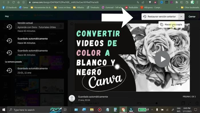Open Brave shields icon
This screenshot has height=113, width=200.
(x=150, y=2)
